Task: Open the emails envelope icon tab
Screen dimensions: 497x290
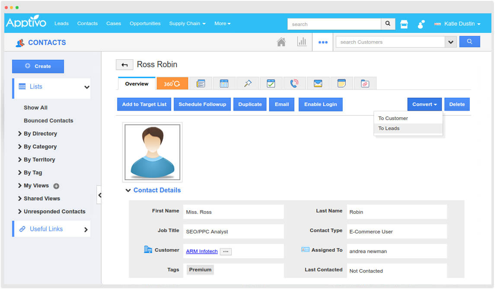Action: [x=318, y=84]
